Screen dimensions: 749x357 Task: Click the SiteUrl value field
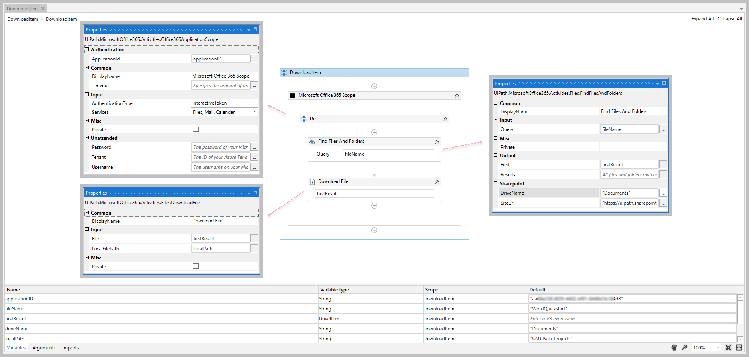click(629, 203)
